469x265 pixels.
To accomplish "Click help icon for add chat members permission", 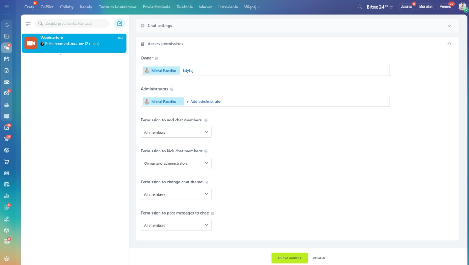I will [x=206, y=120].
